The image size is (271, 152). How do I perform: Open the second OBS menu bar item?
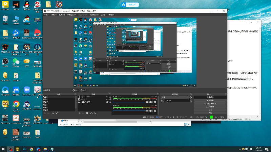coord(54,15)
